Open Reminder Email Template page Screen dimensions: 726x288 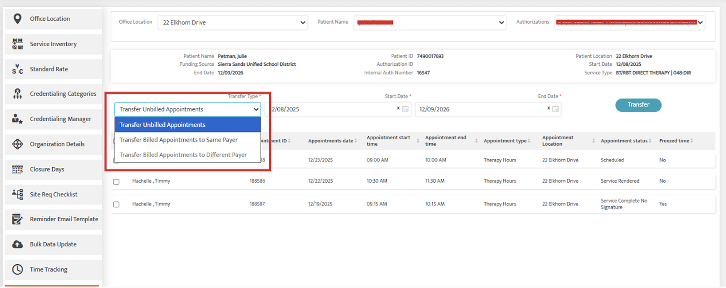tap(64, 219)
